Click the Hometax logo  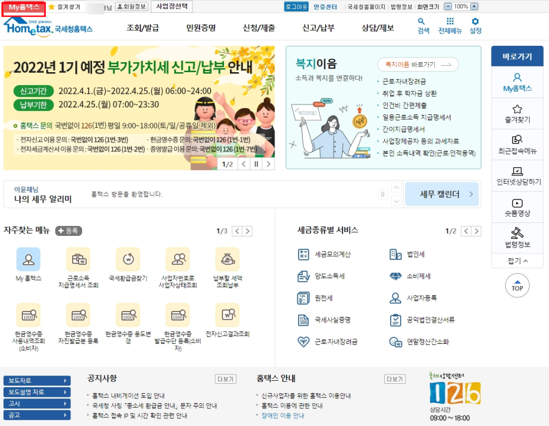pos(48,27)
